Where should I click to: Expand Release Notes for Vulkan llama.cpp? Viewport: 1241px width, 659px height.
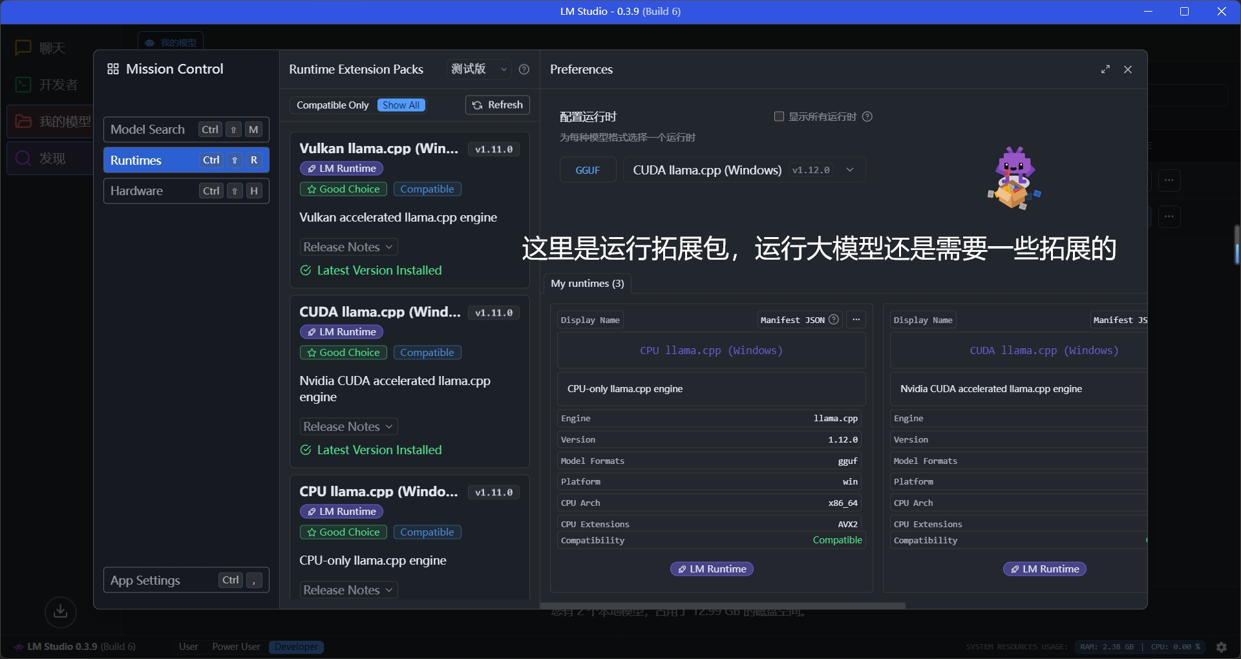(x=348, y=247)
